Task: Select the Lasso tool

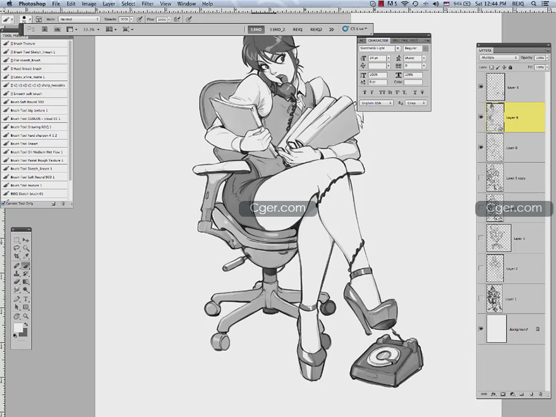Action: (16, 248)
